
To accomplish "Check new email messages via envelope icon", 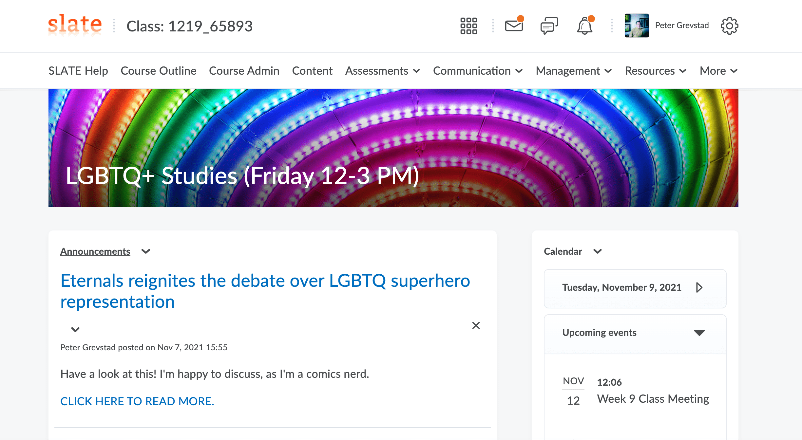I will (513, 26).
